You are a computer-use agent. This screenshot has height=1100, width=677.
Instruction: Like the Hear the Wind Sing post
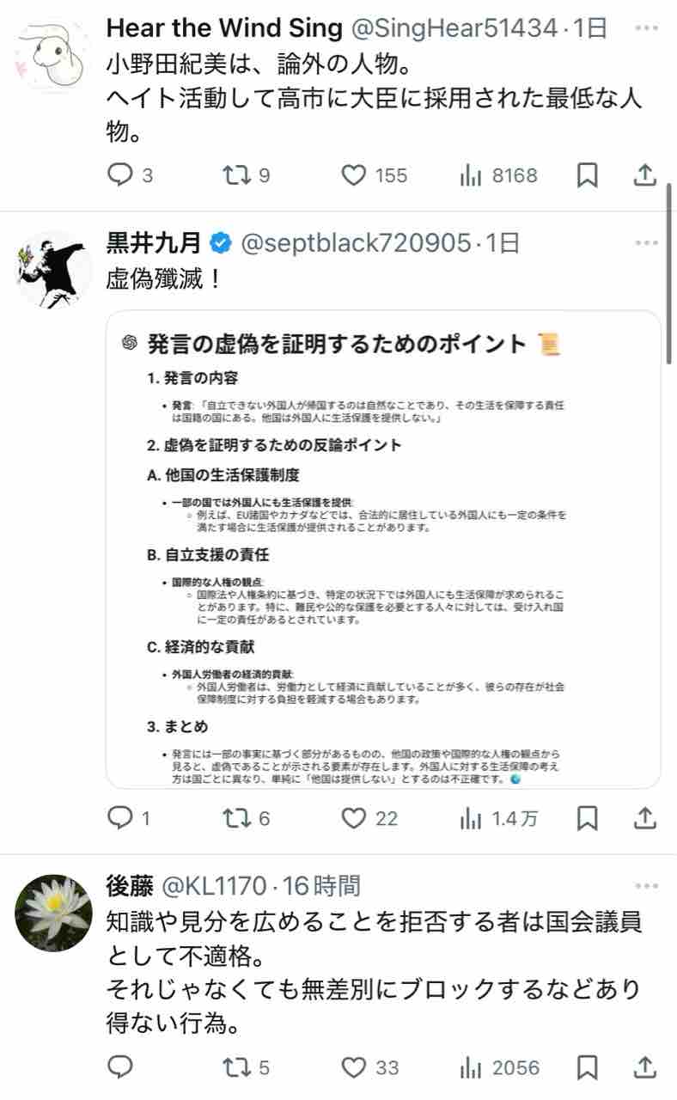pos(355,175)
